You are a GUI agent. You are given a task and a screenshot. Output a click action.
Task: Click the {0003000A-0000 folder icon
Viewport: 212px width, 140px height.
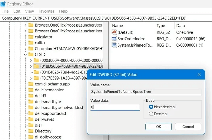[x=36, y=60]
